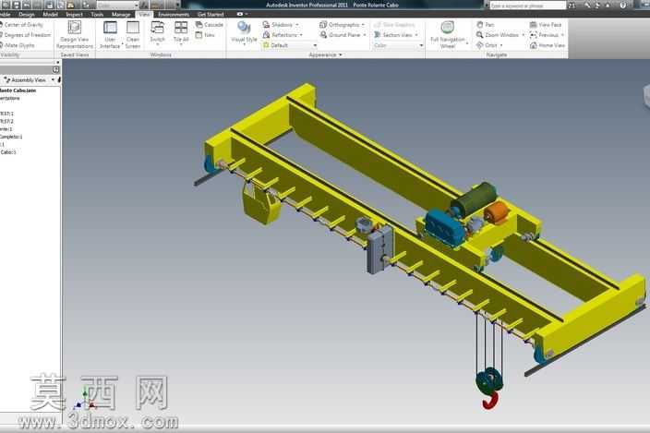Image resolution: width=650 pixels, height=433 pixels.
Task: Expand the Appearance panel arrow
Action: [341, 54]
